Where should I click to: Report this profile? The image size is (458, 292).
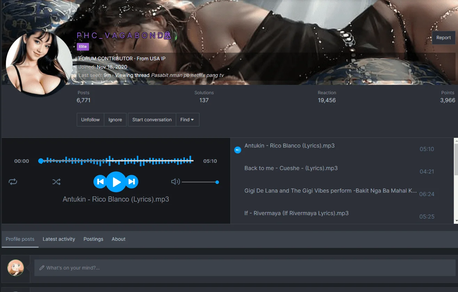tap(443, 38)
